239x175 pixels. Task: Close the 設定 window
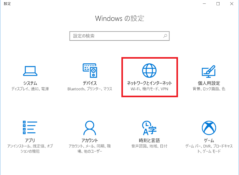pos(232,4)
